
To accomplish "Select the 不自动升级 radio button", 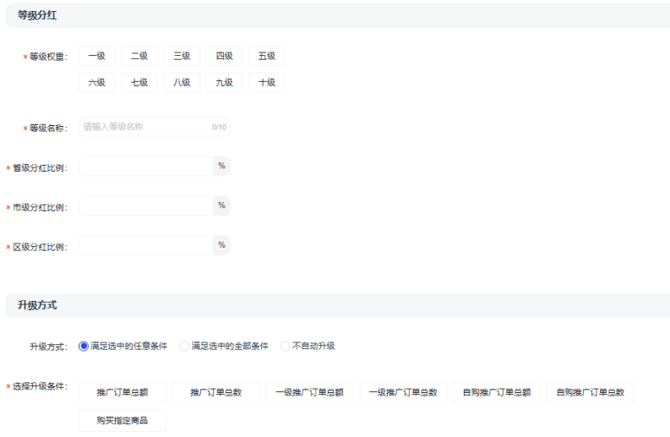I will click(286, 347).
